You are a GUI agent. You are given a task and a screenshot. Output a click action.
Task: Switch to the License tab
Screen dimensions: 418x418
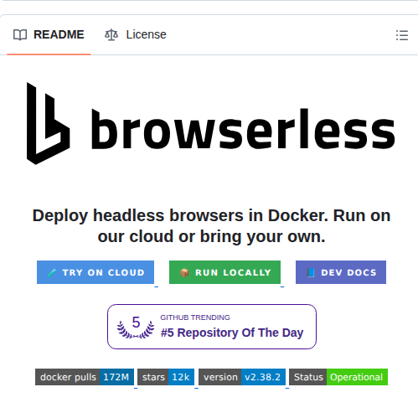[136, 35]
